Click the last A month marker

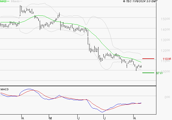click(x=135, y=118)
